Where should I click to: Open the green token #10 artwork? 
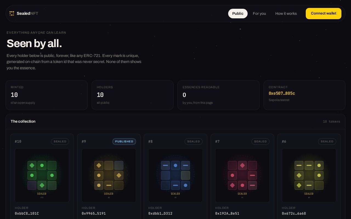[42, 175]
